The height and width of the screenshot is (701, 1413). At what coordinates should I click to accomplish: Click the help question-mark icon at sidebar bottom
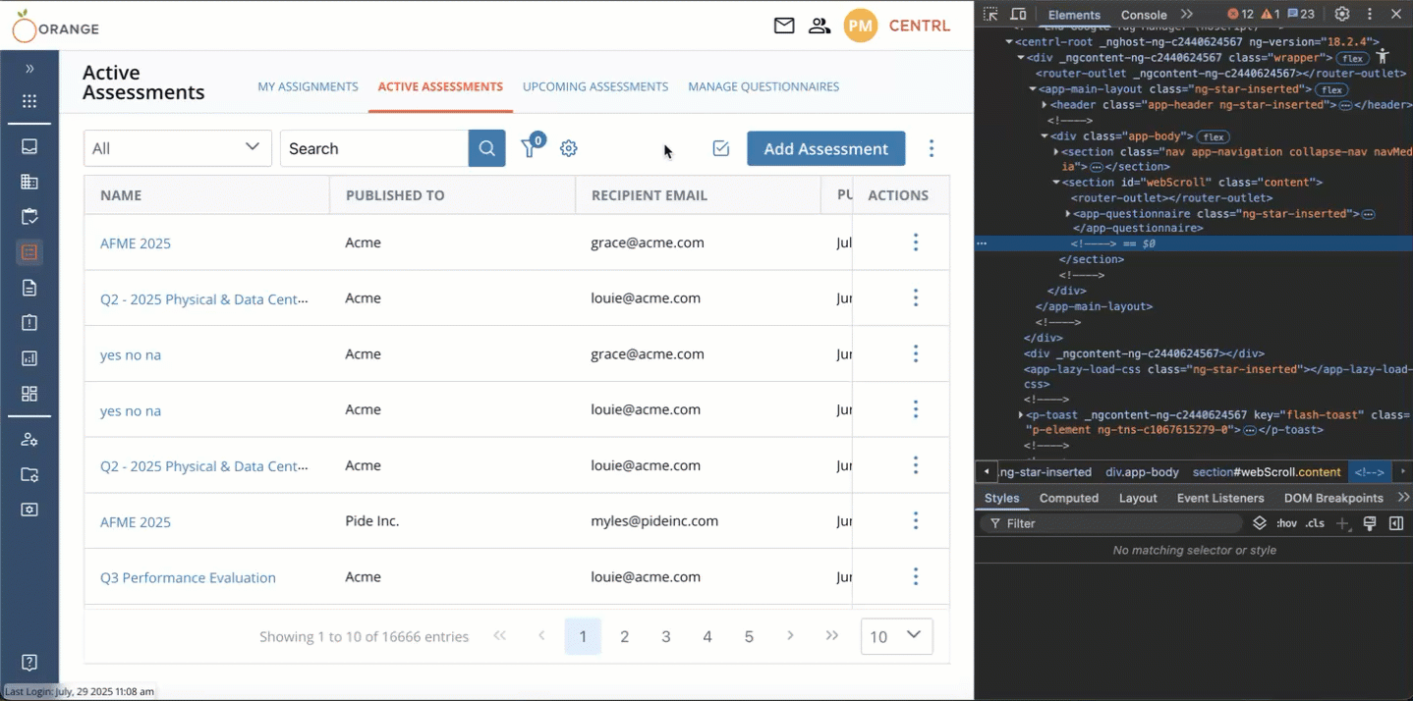pyautogui.click(x=29, y=662)
